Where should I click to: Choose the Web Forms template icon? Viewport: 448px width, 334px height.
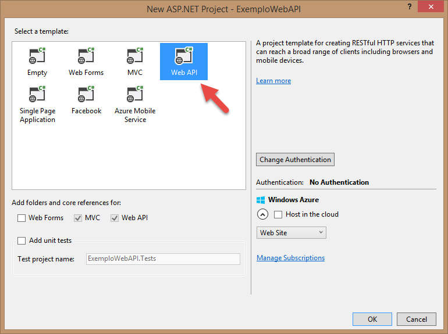coord(86,56)
